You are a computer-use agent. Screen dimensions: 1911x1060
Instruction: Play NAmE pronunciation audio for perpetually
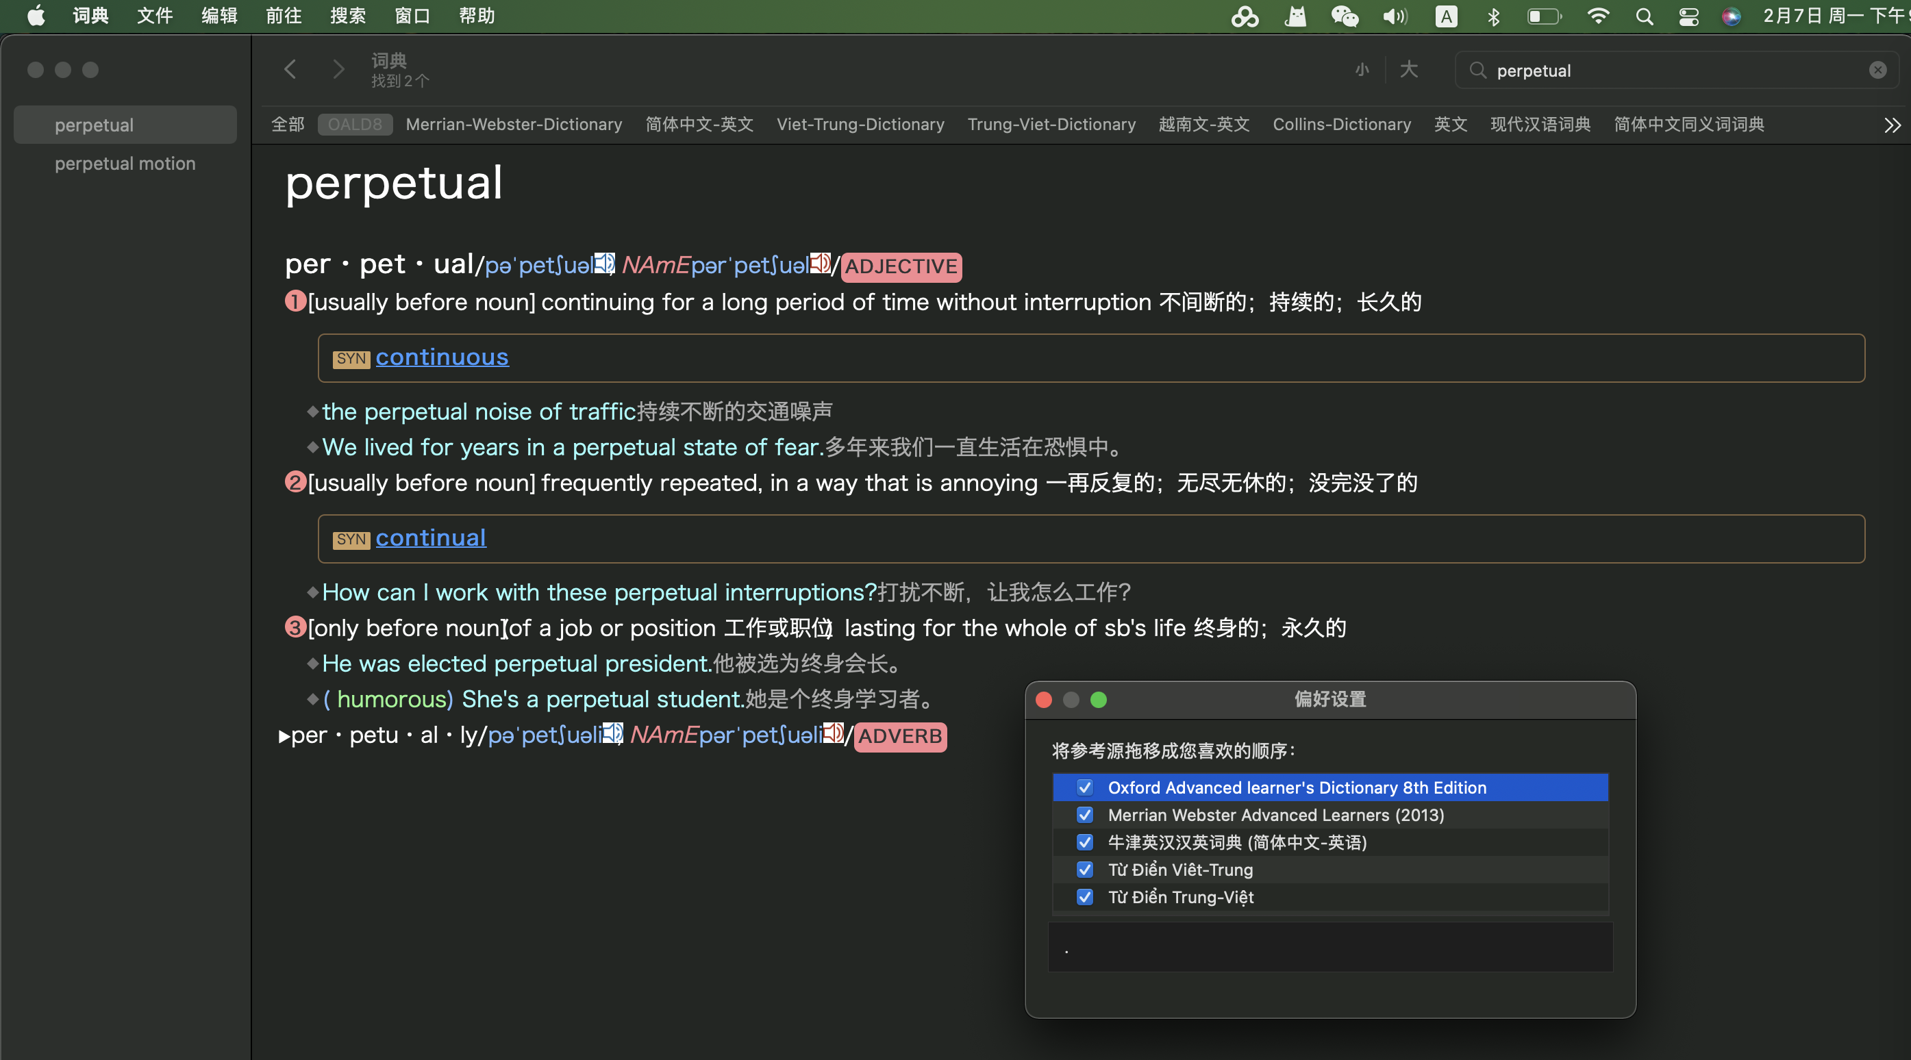(833, 733)
